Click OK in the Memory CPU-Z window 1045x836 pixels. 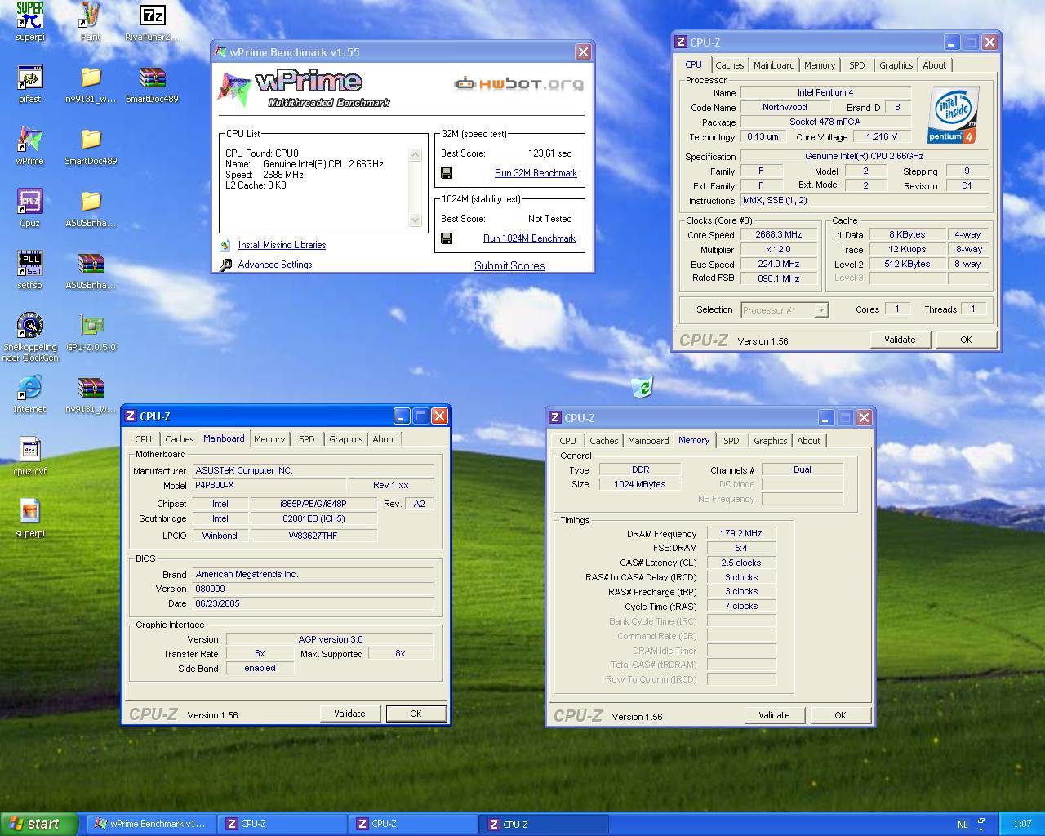coord(840,715)
